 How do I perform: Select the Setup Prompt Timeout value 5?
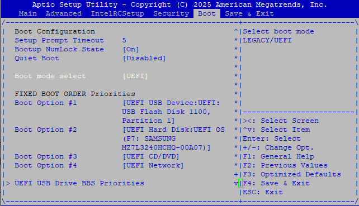(x=124, y=40)
